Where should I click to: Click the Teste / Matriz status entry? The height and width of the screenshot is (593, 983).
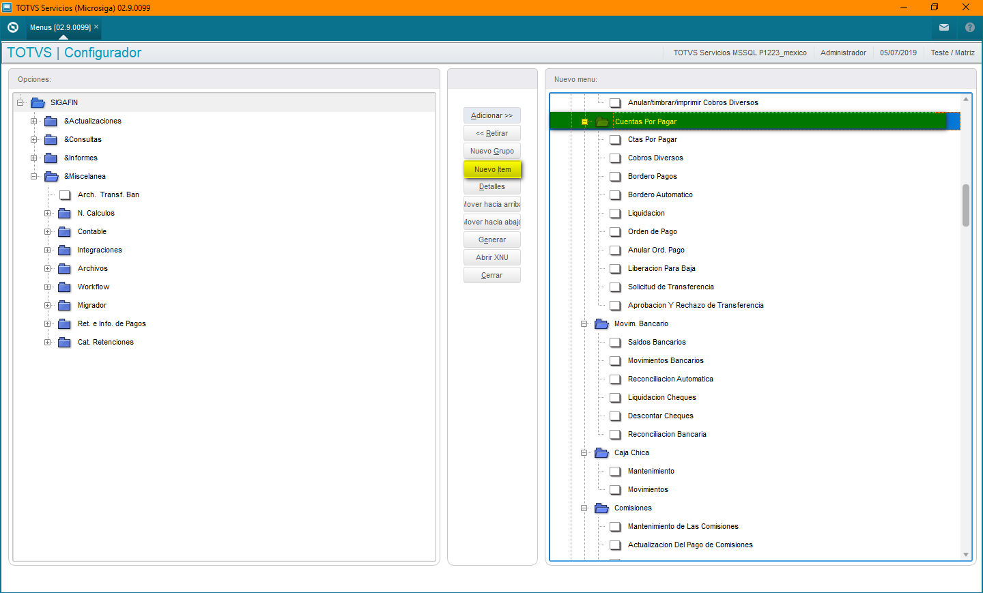[x=952, y=53]
